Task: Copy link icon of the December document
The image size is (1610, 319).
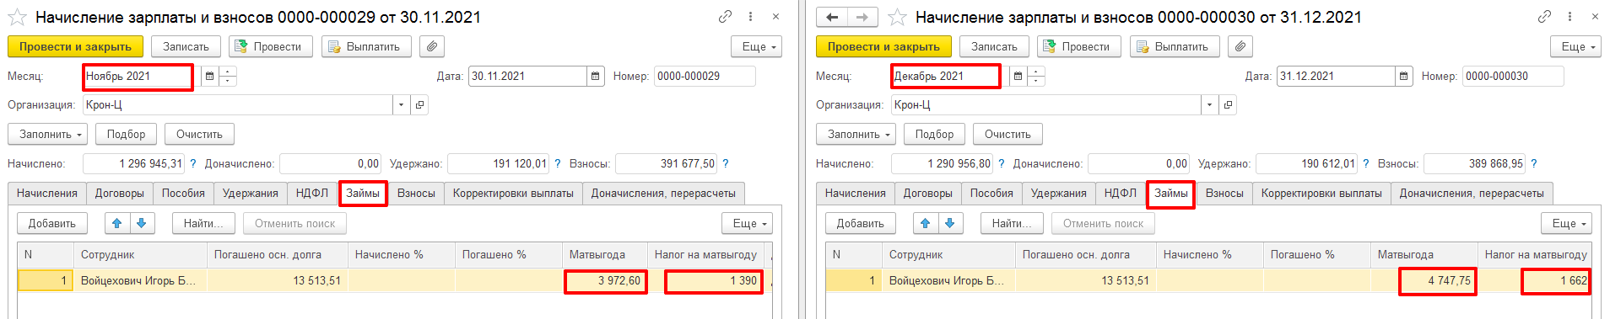Action: click(1544, 16)
